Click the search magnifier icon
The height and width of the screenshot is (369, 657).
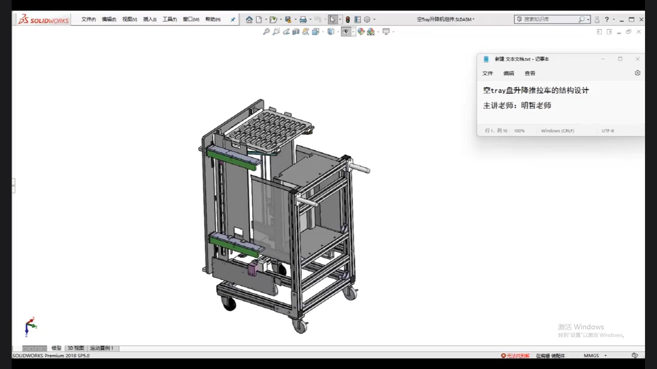tap(581, 19)
